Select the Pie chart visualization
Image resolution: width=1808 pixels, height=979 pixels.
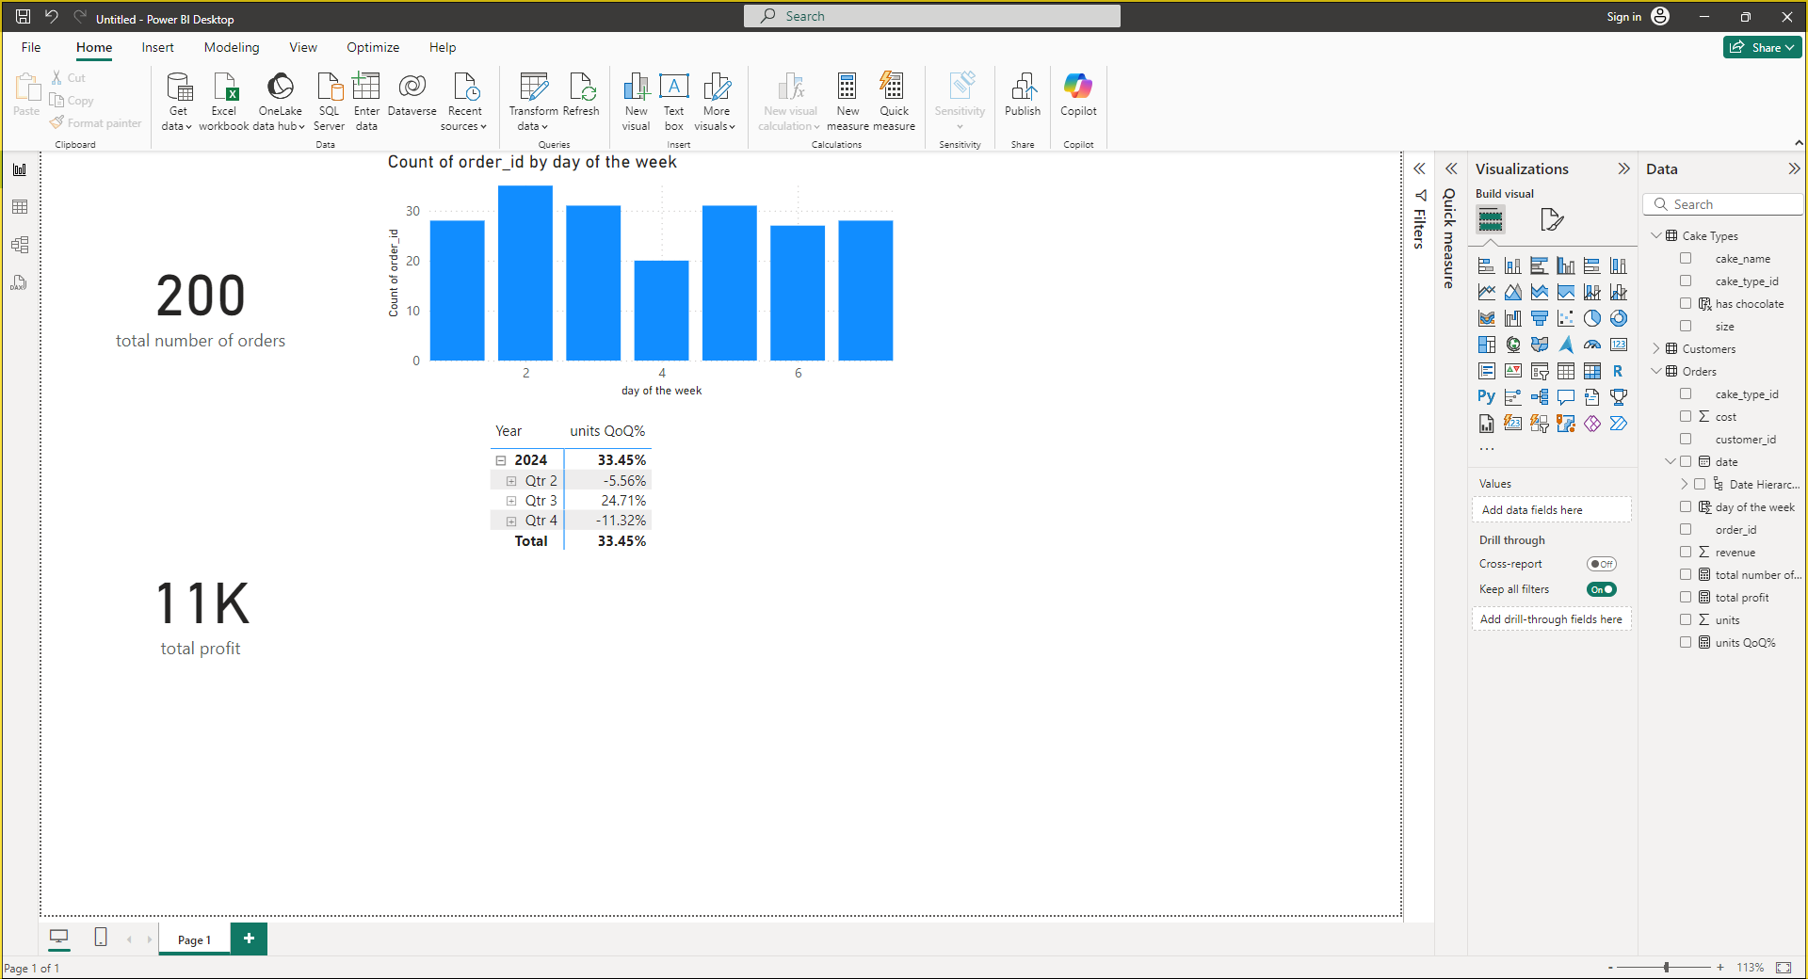(1592, 318)
